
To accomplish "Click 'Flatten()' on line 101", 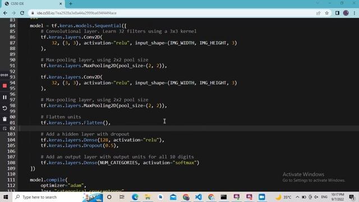I will click(x=96, y=123).
